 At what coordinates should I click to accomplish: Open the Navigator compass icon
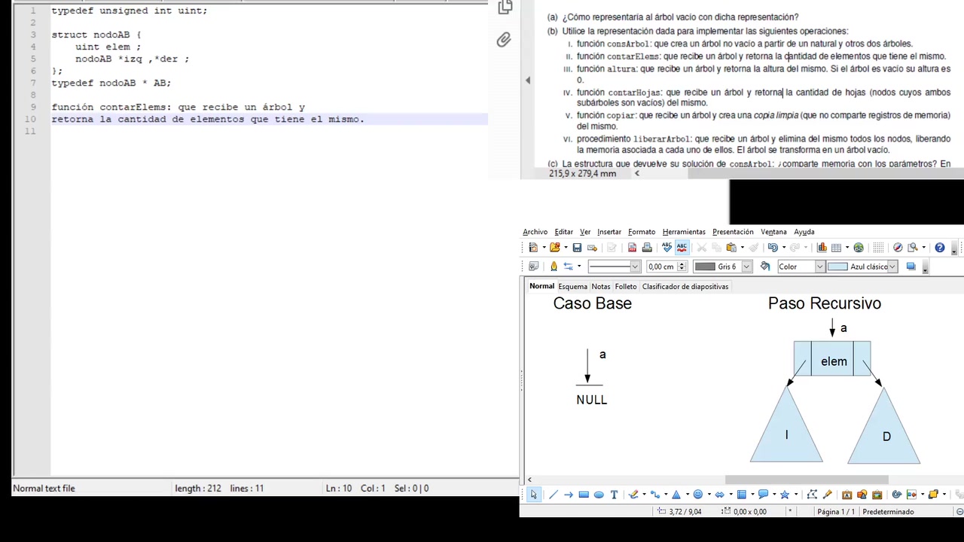(x=898, y=248)
